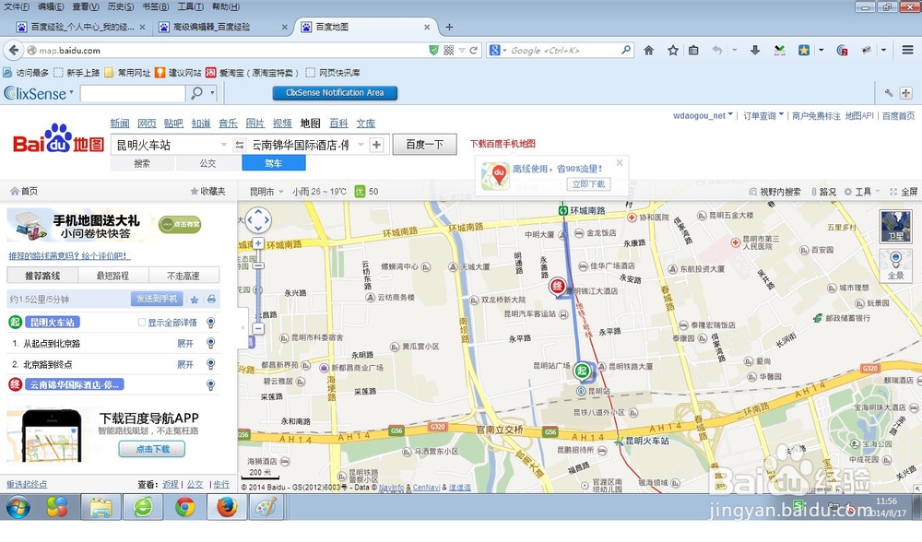Viewport: 922px width, 542px height.
Task: Zoom out on the map
Action: coord(258,328)
